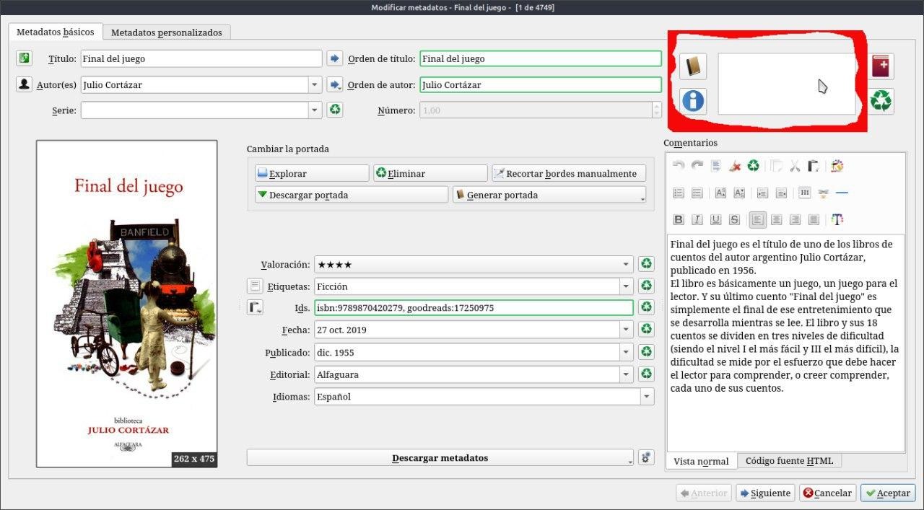This screenshot has height=510, width=924.
Task: Insert a link in comments
Action: (823, 193)
